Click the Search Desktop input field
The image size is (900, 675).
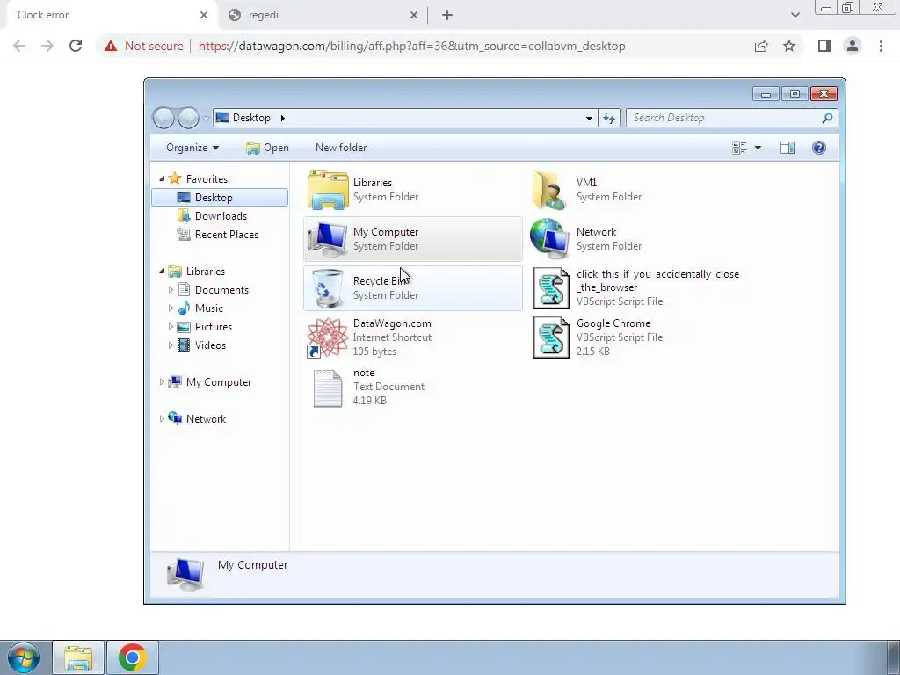(x=723, y=118)
